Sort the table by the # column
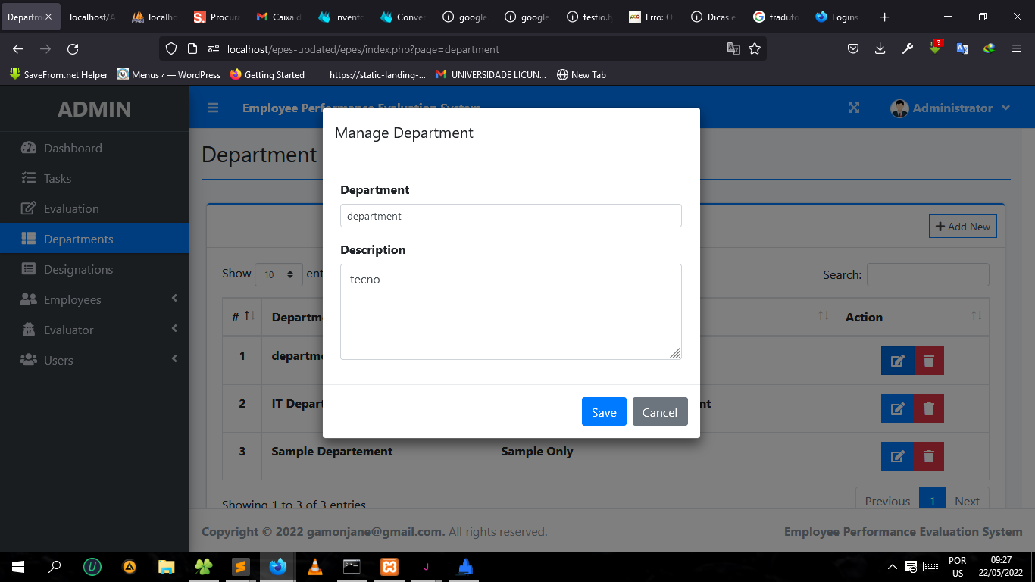The image size is (1035, 582). [x=242, y=317]
